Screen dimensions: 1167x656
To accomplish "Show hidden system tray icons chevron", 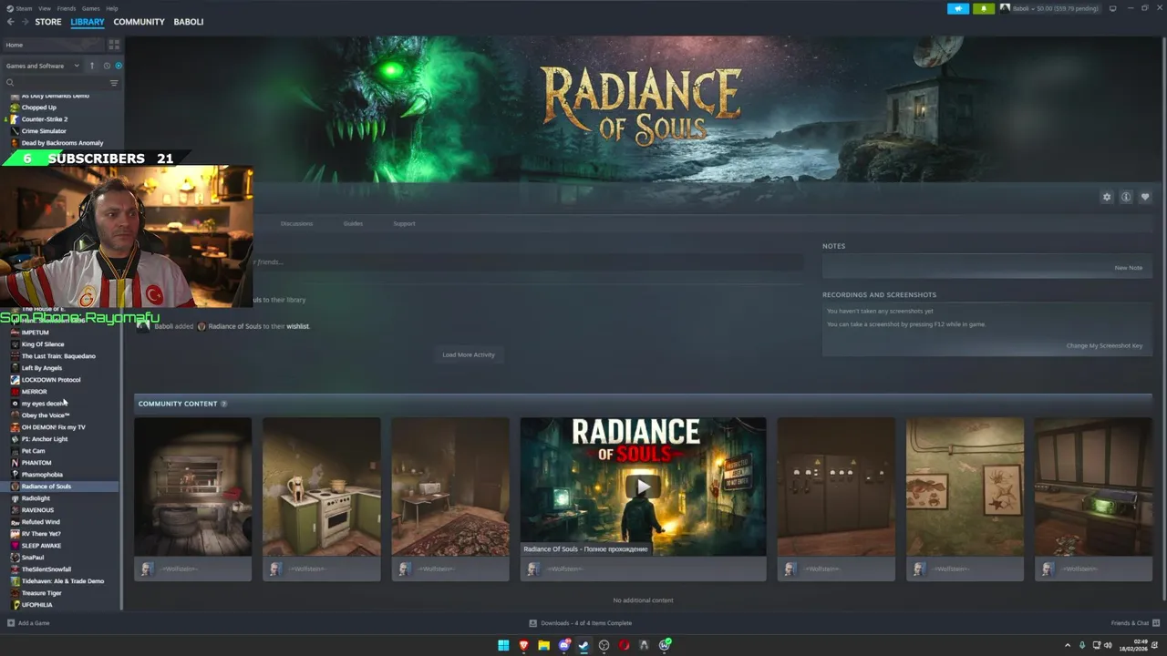I will (1068, 645).
